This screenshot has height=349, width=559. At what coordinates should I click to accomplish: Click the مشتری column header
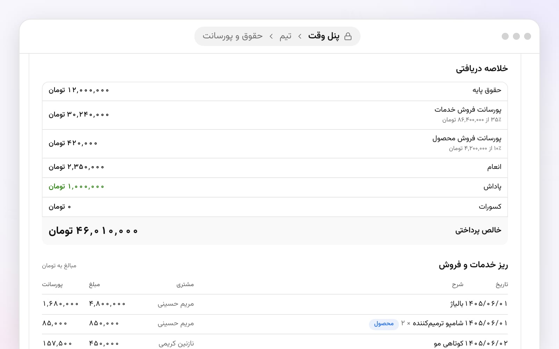coord(185,284)
